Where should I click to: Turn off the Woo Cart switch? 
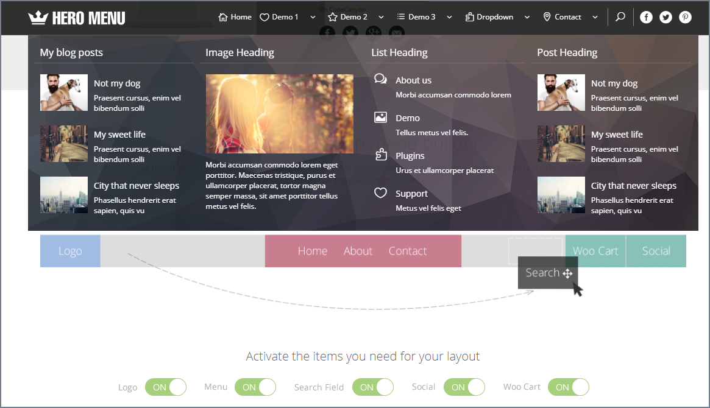point(569,387)
